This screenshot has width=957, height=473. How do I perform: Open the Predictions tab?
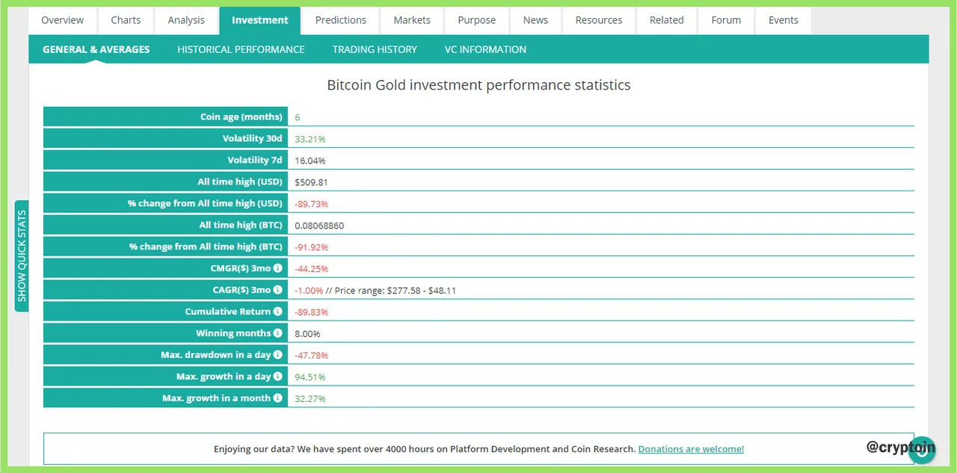pos(341,20)
